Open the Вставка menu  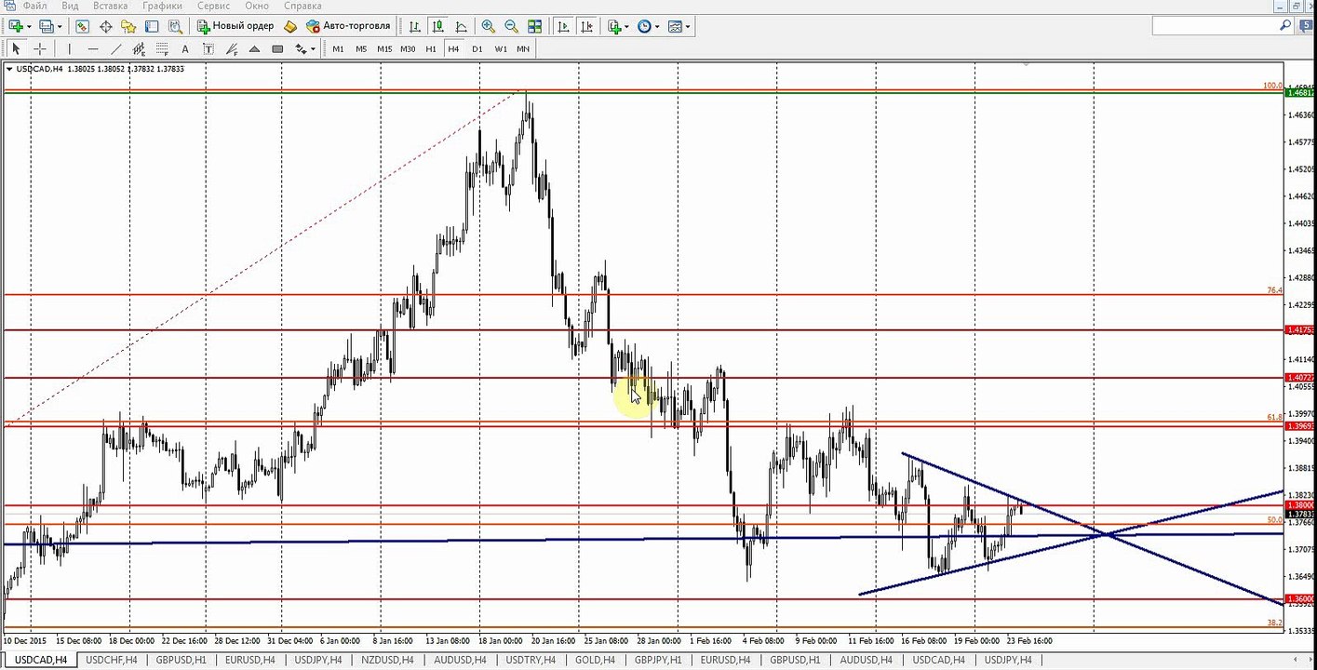(x=110, y=6)
